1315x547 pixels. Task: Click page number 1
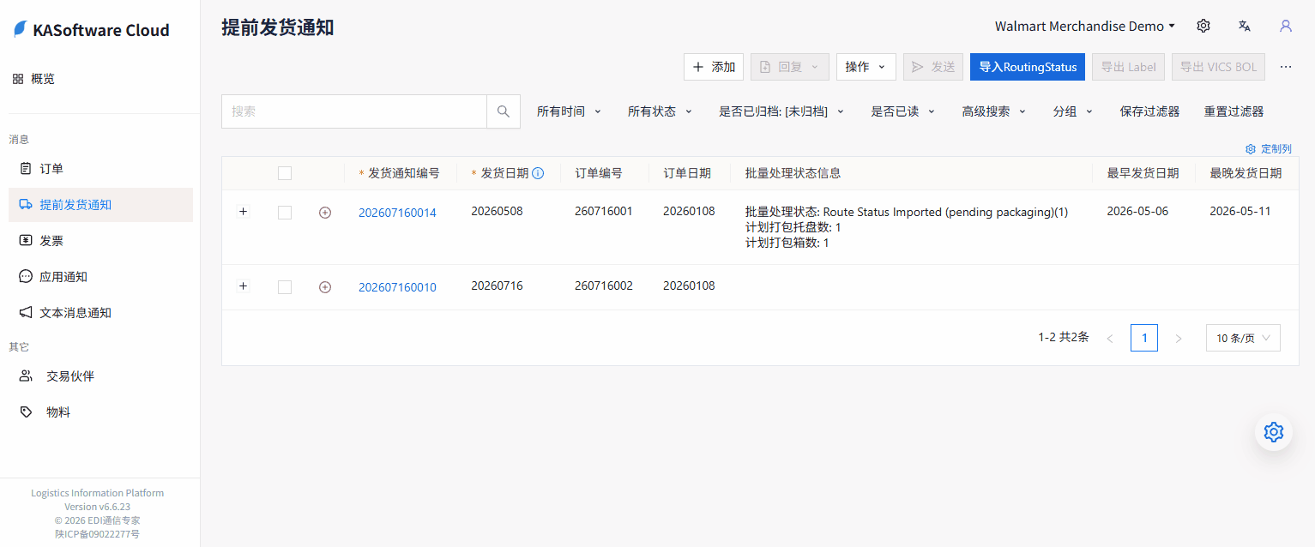(1144, 339)
